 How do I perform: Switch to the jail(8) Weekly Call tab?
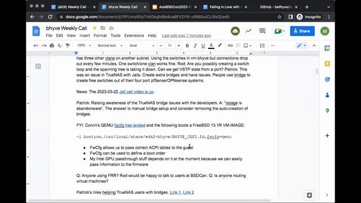[73, 7]
